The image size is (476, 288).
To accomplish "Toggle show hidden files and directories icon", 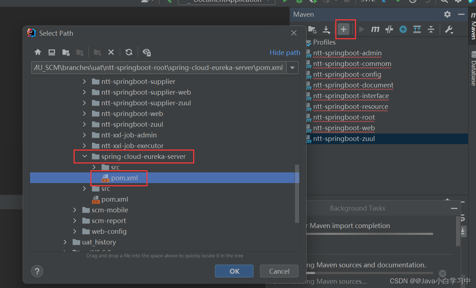I will click(147, 52).
